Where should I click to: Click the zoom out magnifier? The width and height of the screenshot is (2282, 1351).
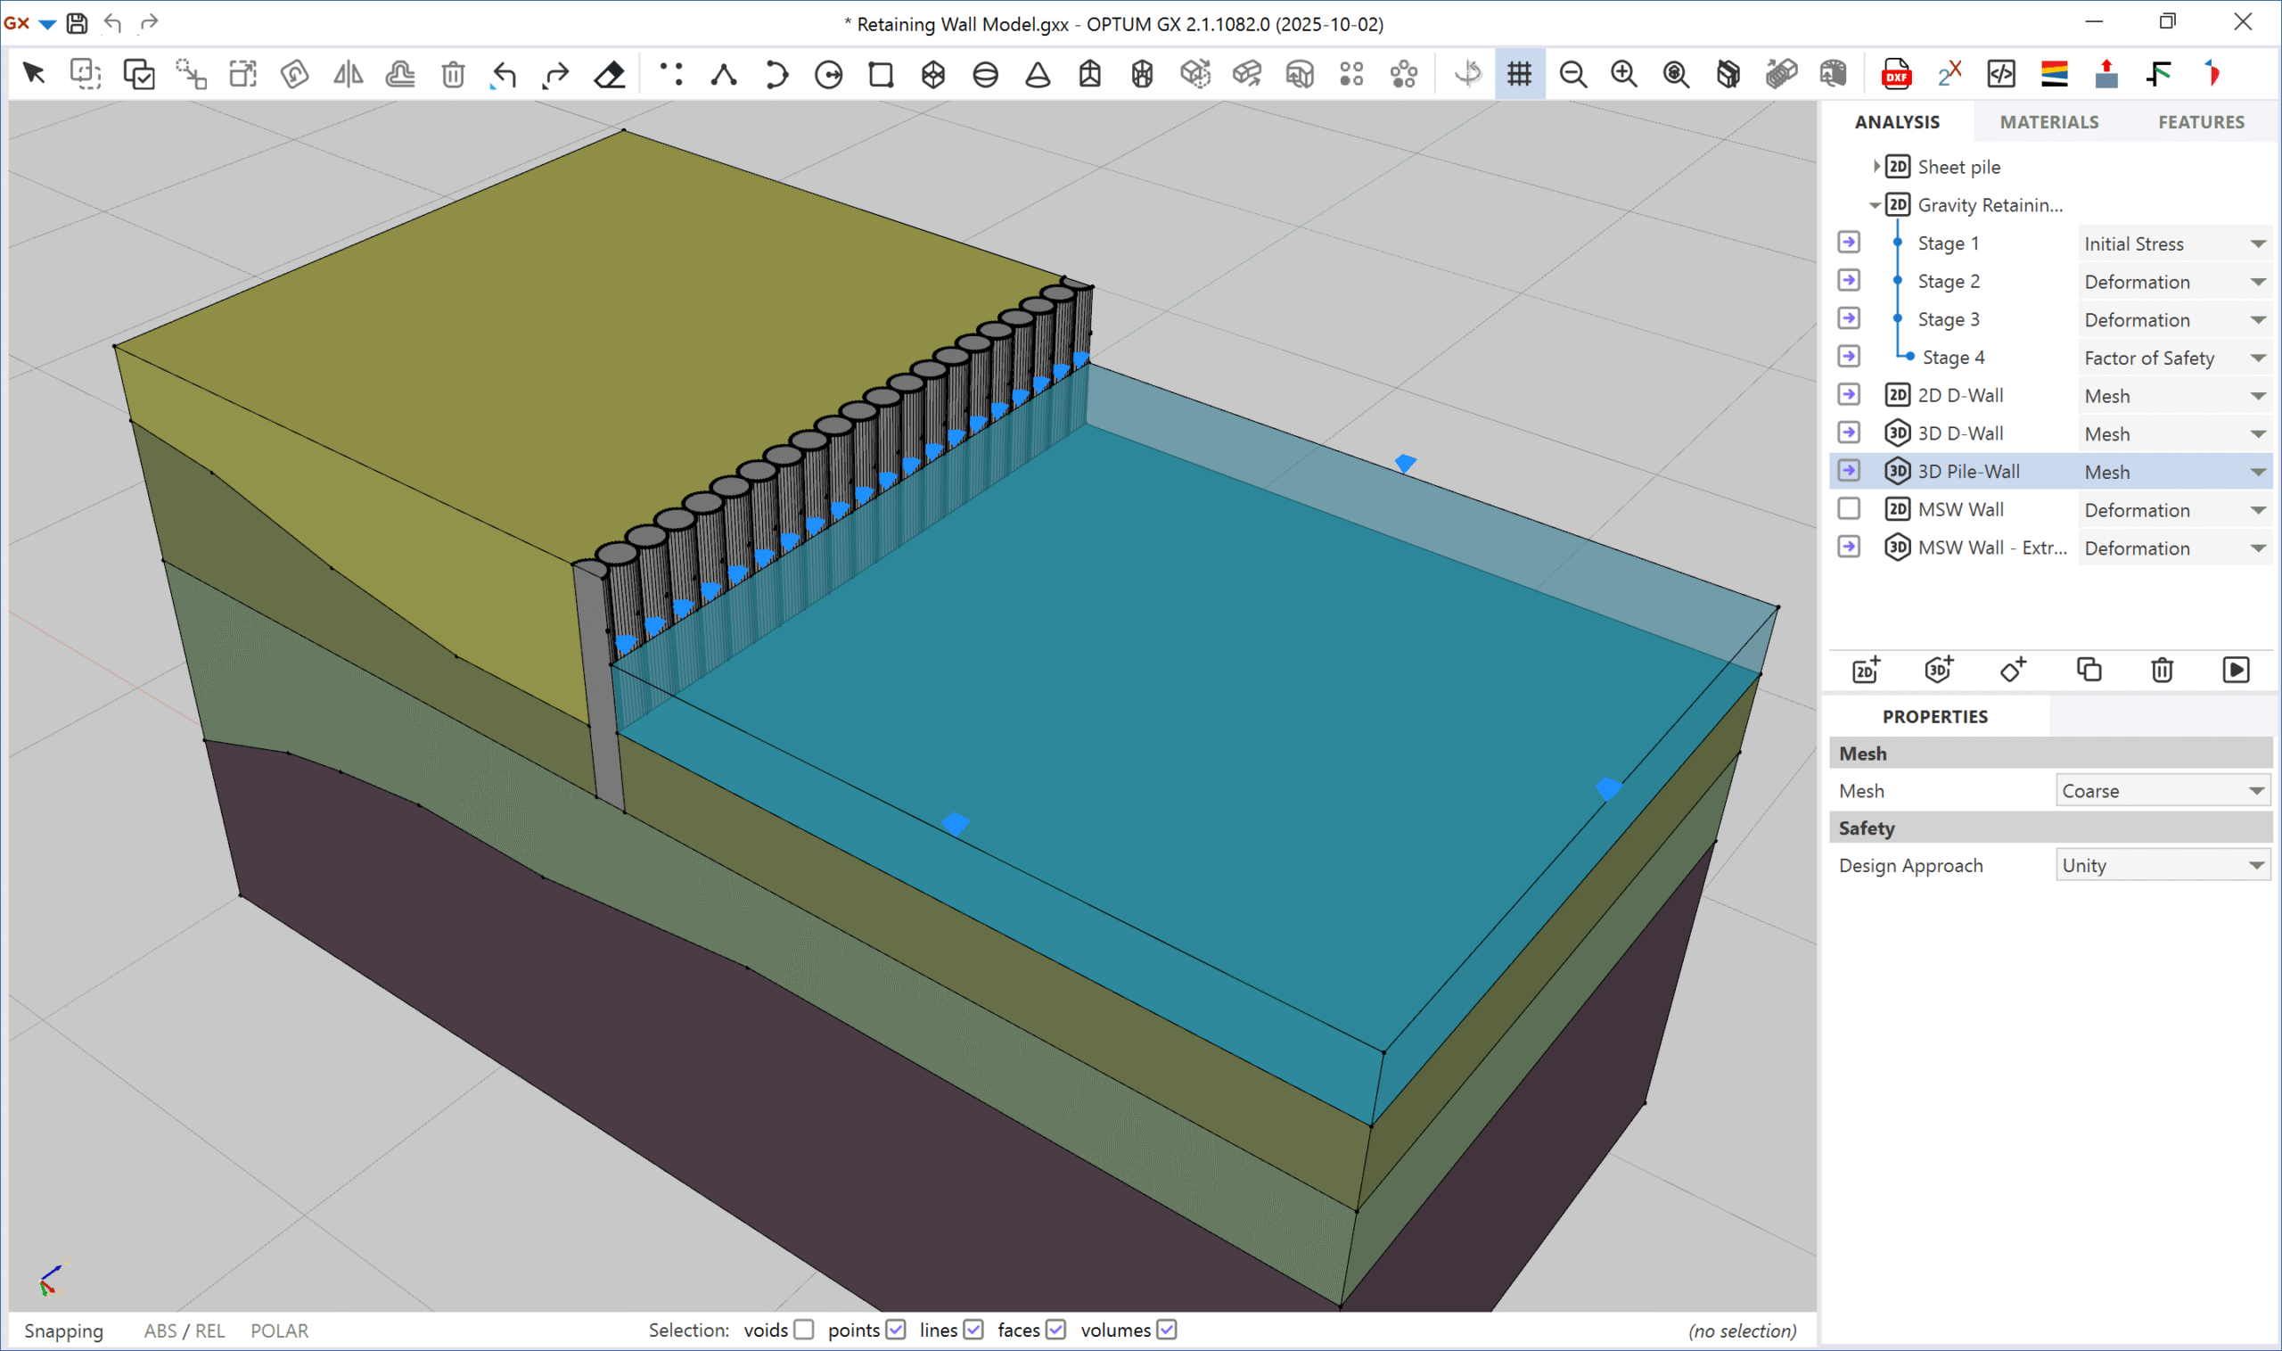pyautogui.click(x=1572, y=74)
